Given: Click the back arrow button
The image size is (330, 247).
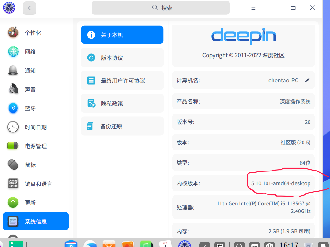Looking at the screenshot, I should tap(29, 8).
